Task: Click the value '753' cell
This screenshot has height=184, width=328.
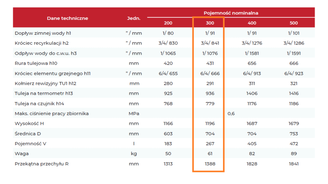Action: tap(294, 134)
